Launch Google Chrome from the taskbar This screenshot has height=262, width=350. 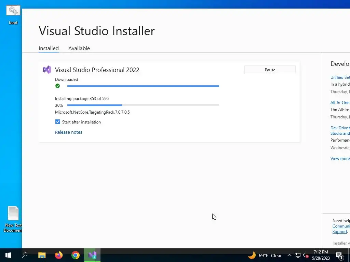(76, 255)
